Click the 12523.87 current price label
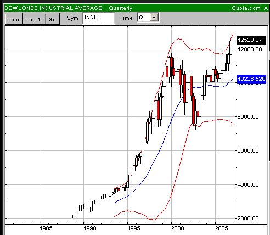The image size is (270, 235). [251, 40]
